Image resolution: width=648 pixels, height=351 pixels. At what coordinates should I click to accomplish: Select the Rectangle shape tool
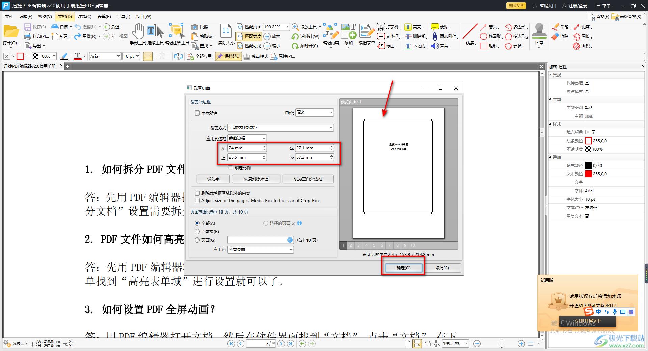489,46
